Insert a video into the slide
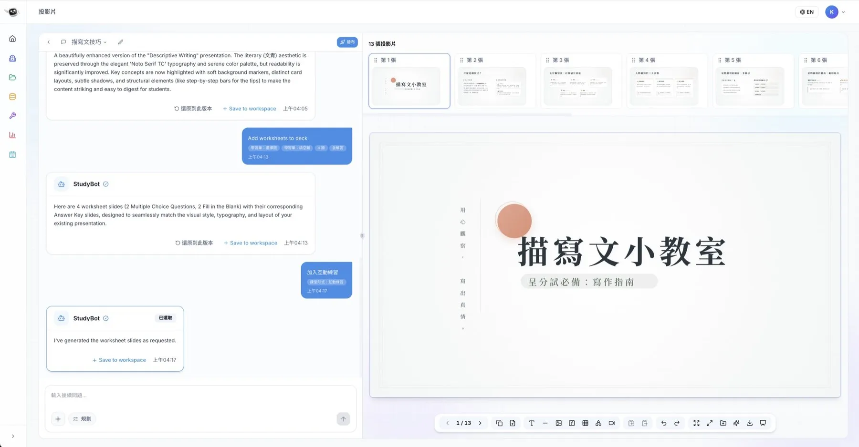 [x=612, y=423]
